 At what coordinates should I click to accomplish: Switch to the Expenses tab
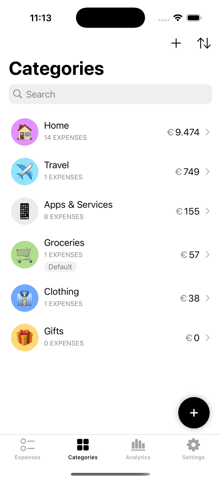pos(27,449)
